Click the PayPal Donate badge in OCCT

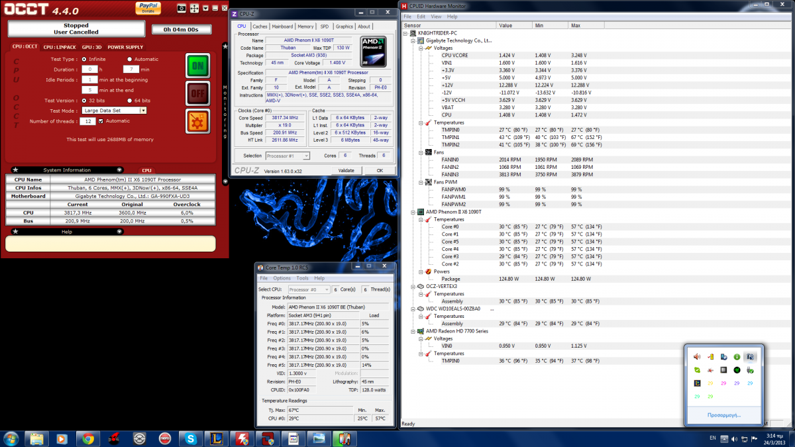point(147,7)
